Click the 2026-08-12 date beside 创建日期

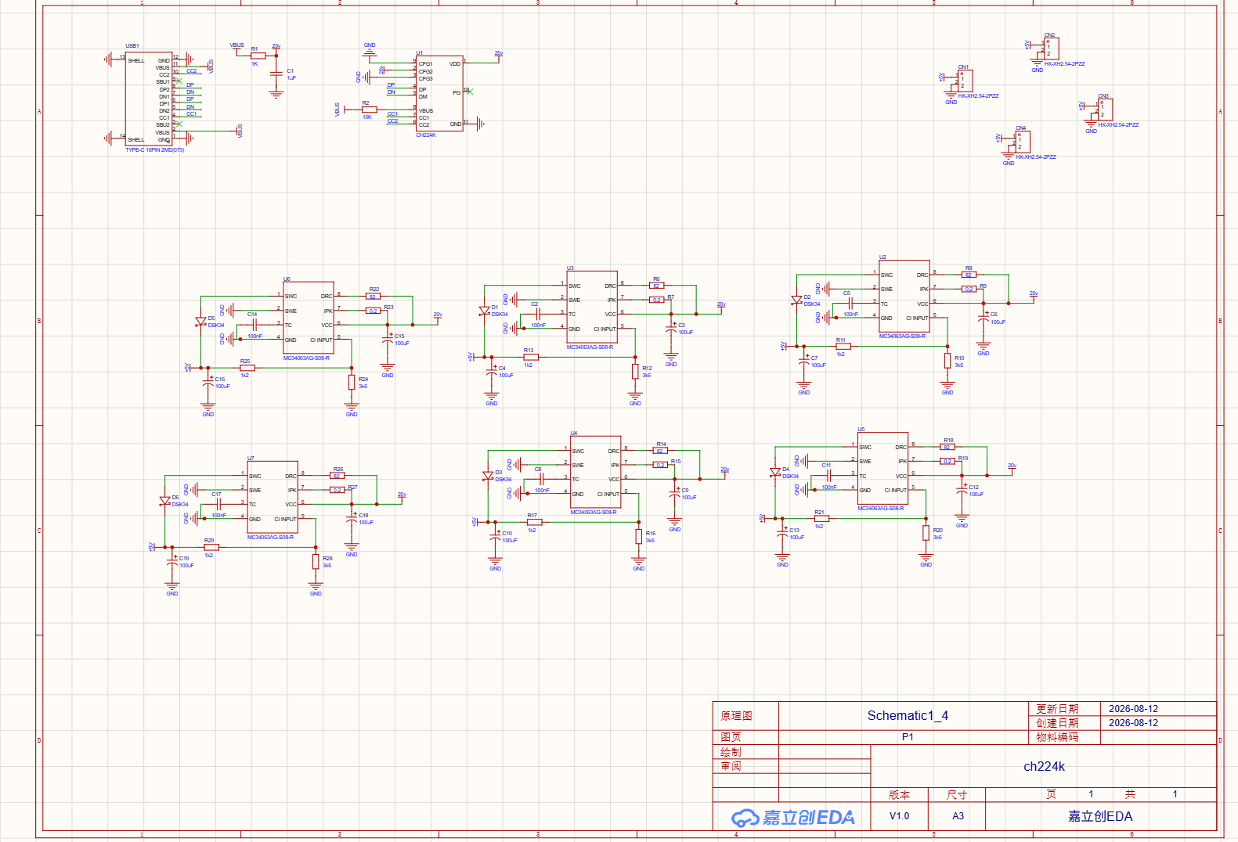[x=1133, y=723]
